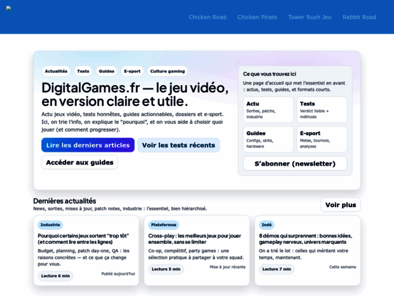The height and width of the screenshot is (296, 394).
Task: Click the Actu jeux vidéo intro paragraph
Action: pos(132,122)
